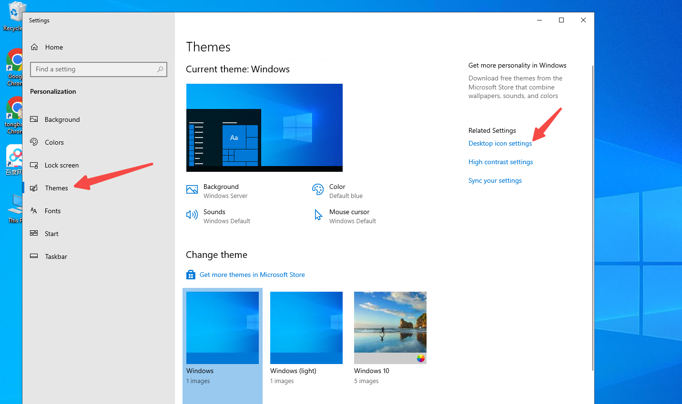Click the Sounds speaker icon
Viewport: 682px width, 404px height.
(x=192, y=215)
